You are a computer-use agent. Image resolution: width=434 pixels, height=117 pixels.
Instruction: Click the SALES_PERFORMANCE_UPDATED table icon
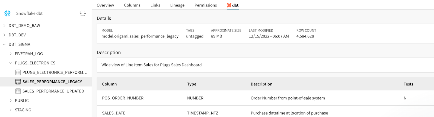tap(18, 91)
